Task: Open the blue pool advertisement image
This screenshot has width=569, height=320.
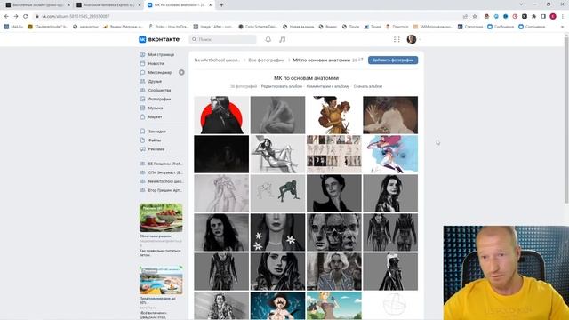Action: [x=161, y=280]
